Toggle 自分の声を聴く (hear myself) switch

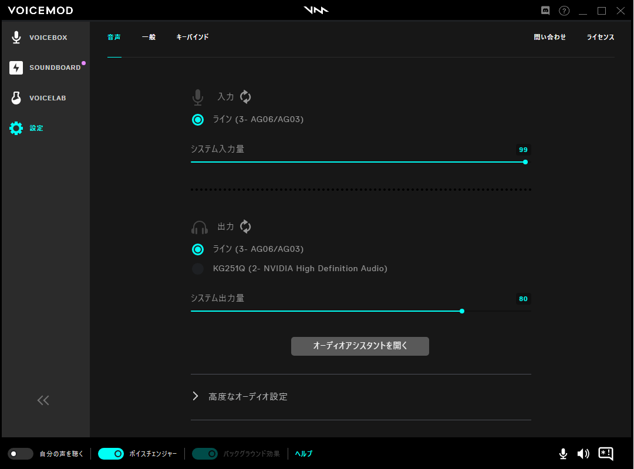20,454
